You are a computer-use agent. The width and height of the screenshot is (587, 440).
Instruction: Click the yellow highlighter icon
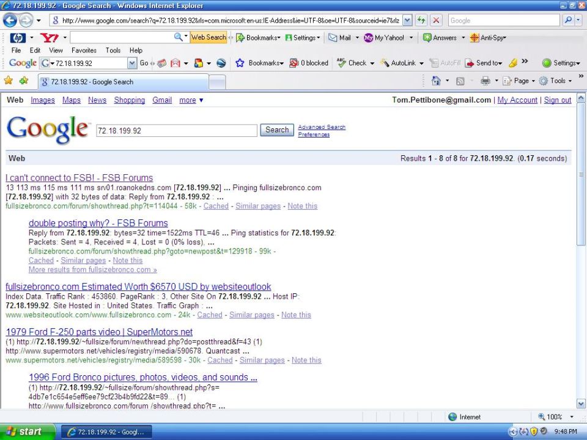tap(513, 63)
